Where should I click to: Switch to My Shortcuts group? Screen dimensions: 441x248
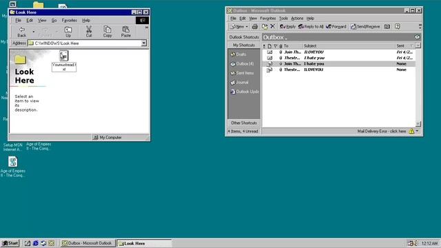tap(244, 45)
